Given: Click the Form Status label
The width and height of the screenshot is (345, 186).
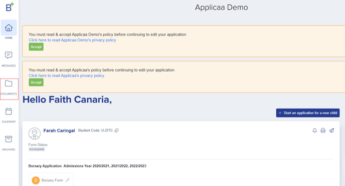Looking at the screenshot, I should pyautogui.click(x=38, y=144).
